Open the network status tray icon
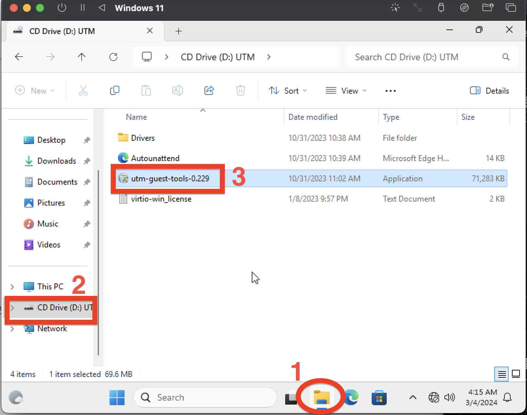This screenshot has height=415, width=527. pos(434,398)
